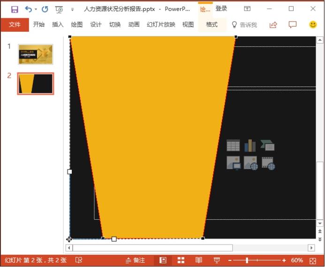Click the Redo/Repeat icon
Viewport: 325px width, 267px height.
(x=45, y=9)
